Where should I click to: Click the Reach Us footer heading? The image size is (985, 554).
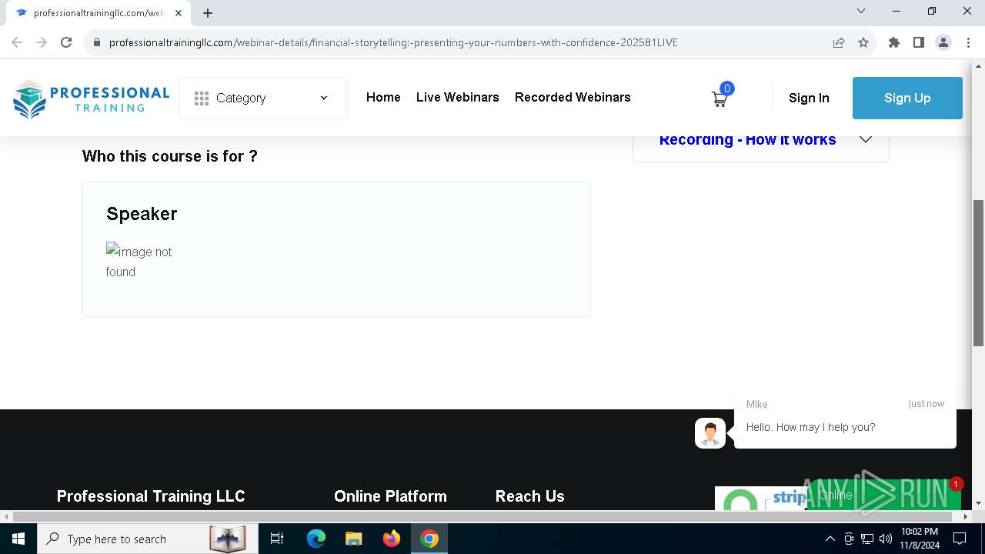point(530,496)
